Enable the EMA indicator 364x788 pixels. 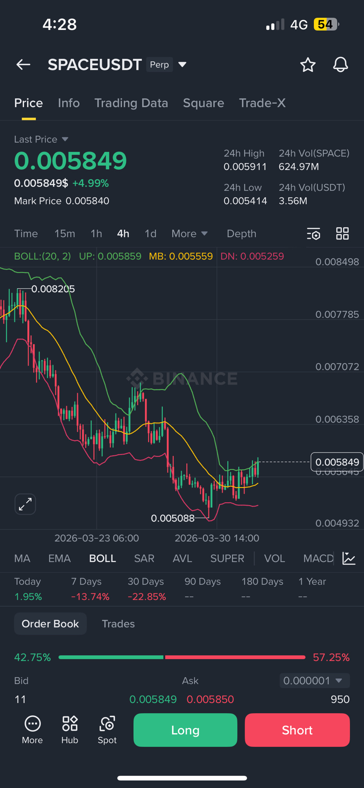click(59, 558)
